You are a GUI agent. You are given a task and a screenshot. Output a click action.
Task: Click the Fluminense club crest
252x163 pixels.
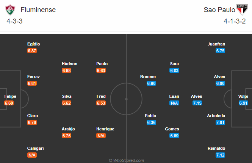pos(10,10)
